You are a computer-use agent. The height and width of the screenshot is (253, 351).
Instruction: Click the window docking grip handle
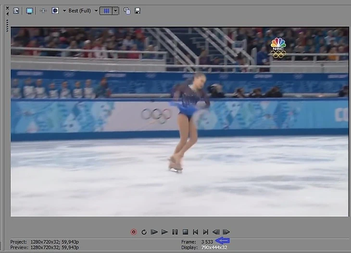click(7, 25)
